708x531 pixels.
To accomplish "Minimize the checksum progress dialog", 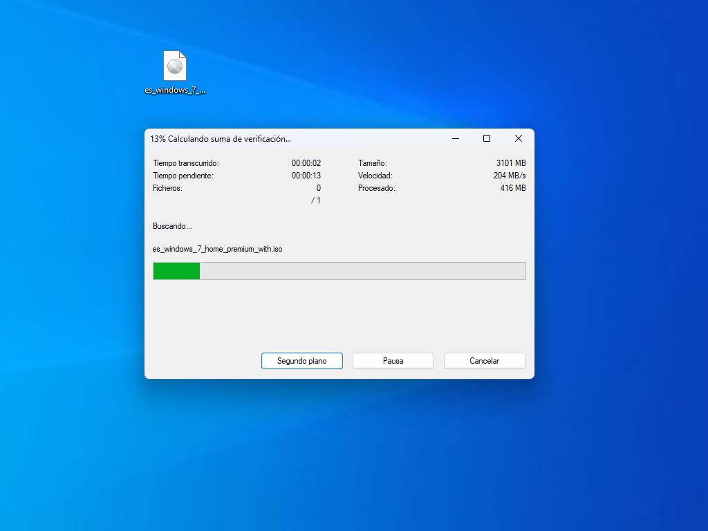I will point(456,138).
